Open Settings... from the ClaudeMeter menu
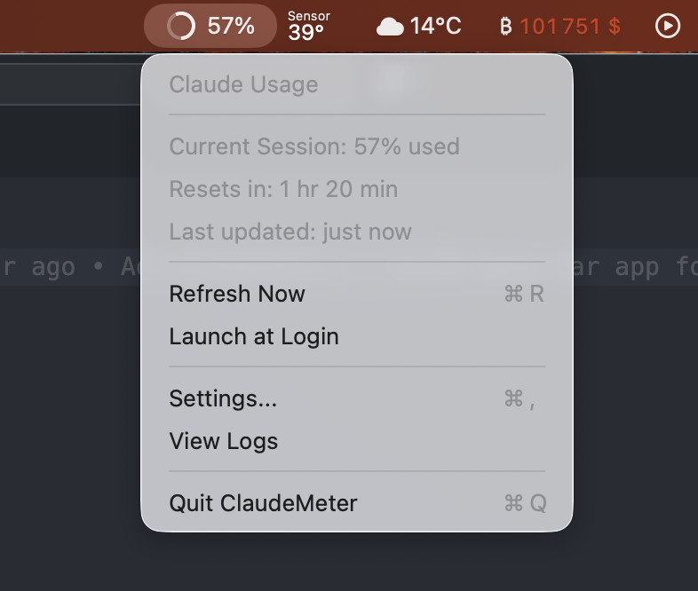The height and width of the screenshot is (591, 698). pyautogui.click(x=223, y=399)
